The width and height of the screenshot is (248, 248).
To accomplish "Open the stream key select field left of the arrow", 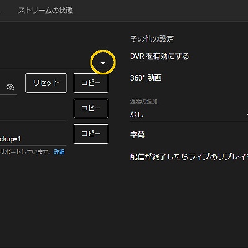I will (50, 63).
